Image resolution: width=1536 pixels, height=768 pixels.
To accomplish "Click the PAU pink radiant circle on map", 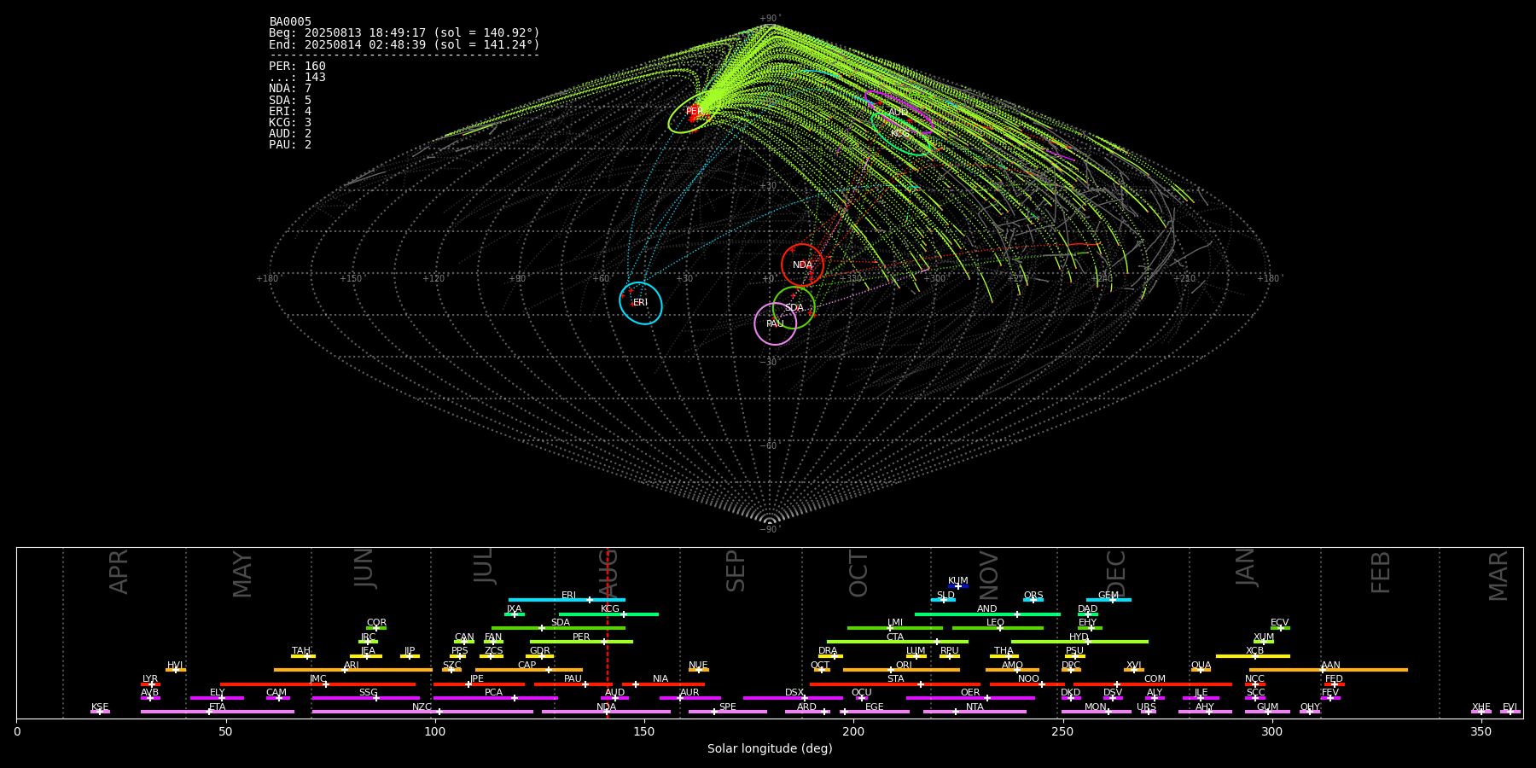I will pos(776,323).
